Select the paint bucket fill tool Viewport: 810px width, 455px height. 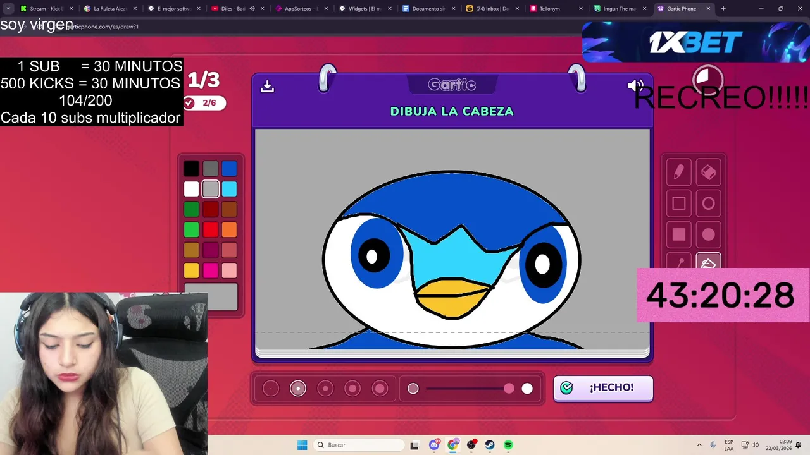point(708,262)
